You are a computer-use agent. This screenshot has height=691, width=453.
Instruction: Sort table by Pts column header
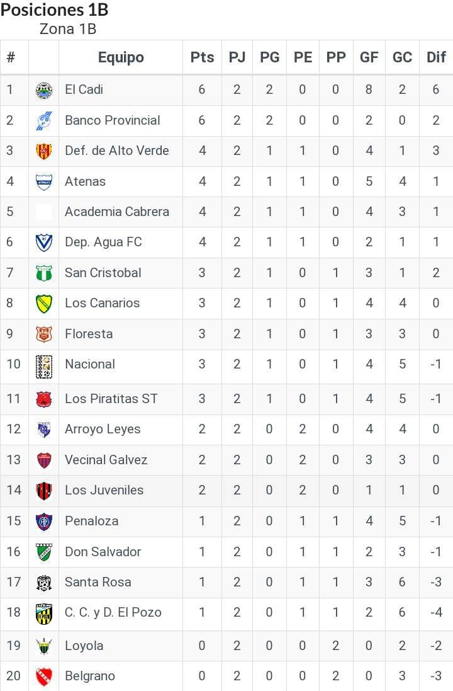click(202, 57)
